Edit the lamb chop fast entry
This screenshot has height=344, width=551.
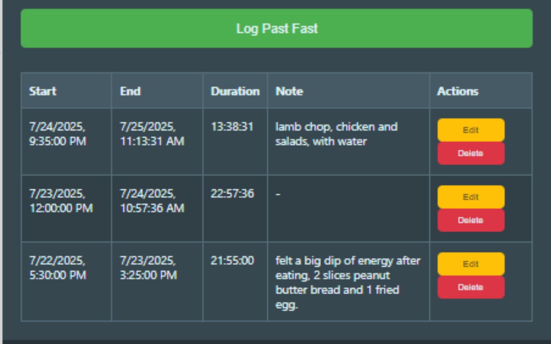click(x=471, y=130)
